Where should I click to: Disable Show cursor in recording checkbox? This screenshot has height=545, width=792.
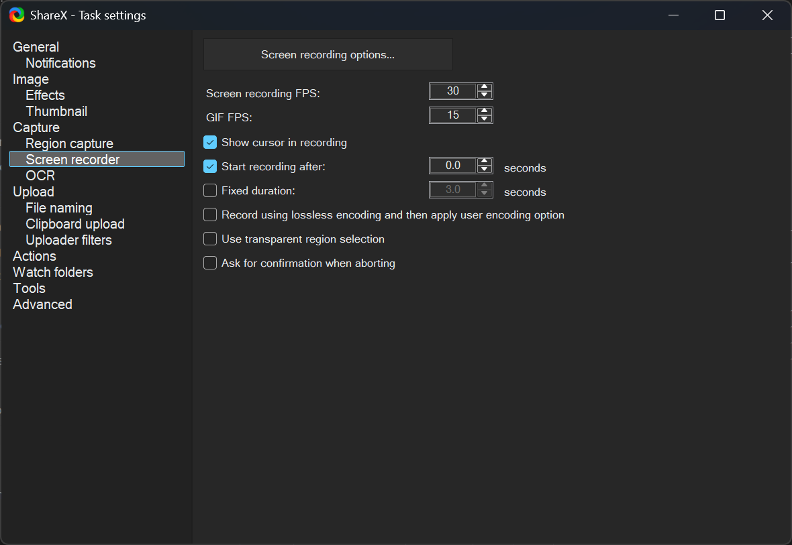tap(210, 142)
